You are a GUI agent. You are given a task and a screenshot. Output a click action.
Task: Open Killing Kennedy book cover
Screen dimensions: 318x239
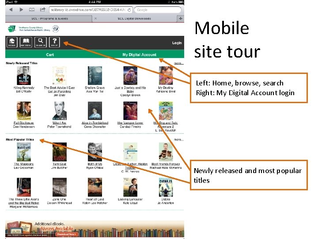24,76
